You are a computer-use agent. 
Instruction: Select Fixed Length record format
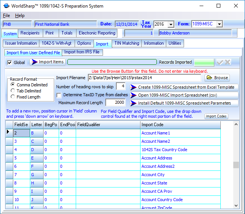(13, 97)
